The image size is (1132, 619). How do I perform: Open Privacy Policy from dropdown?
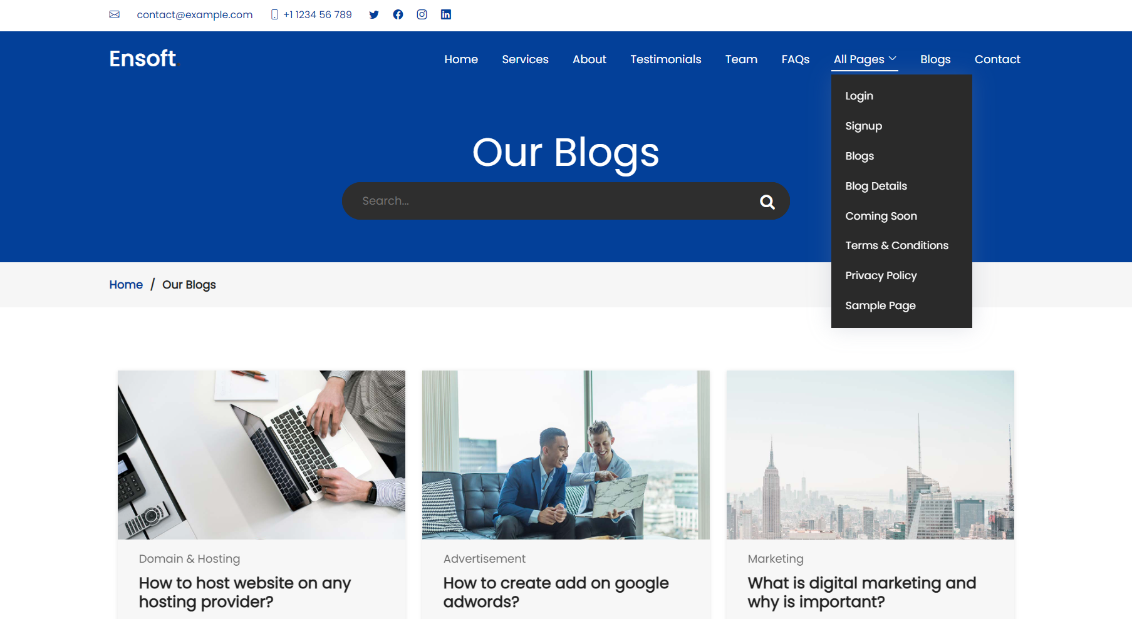click(881, 275)
